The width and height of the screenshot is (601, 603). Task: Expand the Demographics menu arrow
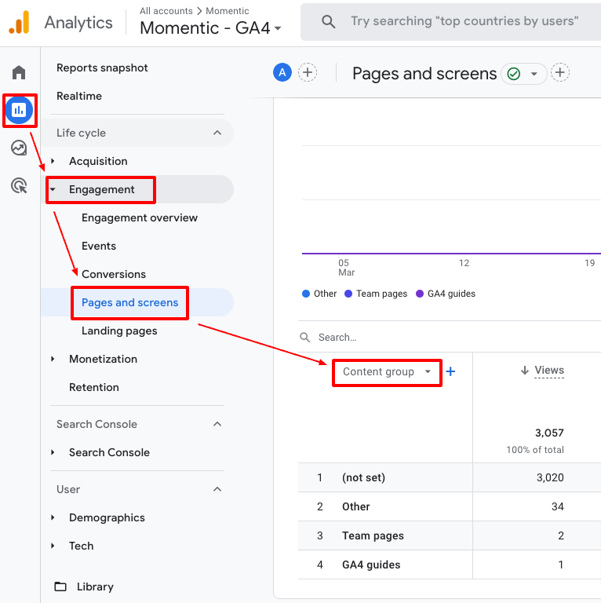(53, 517)
